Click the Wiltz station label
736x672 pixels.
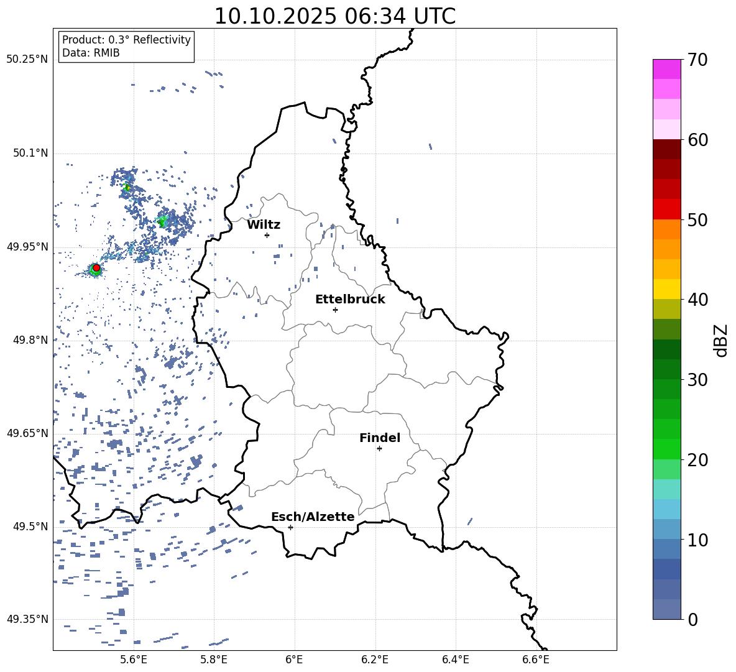coord(264,225)
